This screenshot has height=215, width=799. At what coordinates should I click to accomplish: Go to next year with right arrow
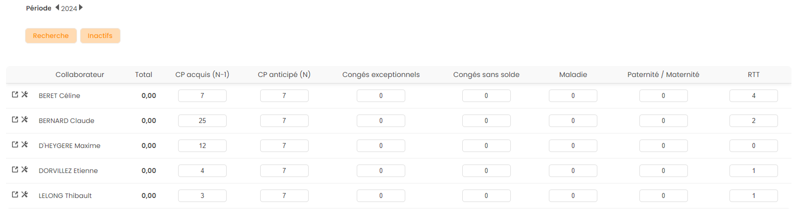(81, 7)
